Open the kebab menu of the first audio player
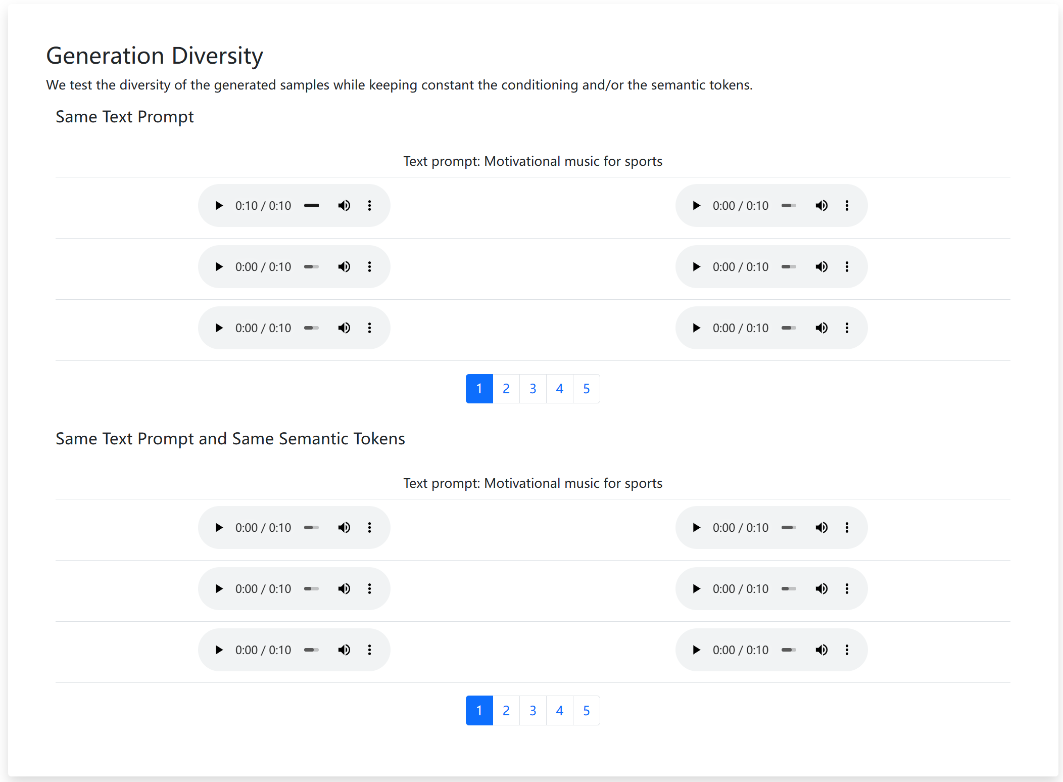 coord(370,205)
